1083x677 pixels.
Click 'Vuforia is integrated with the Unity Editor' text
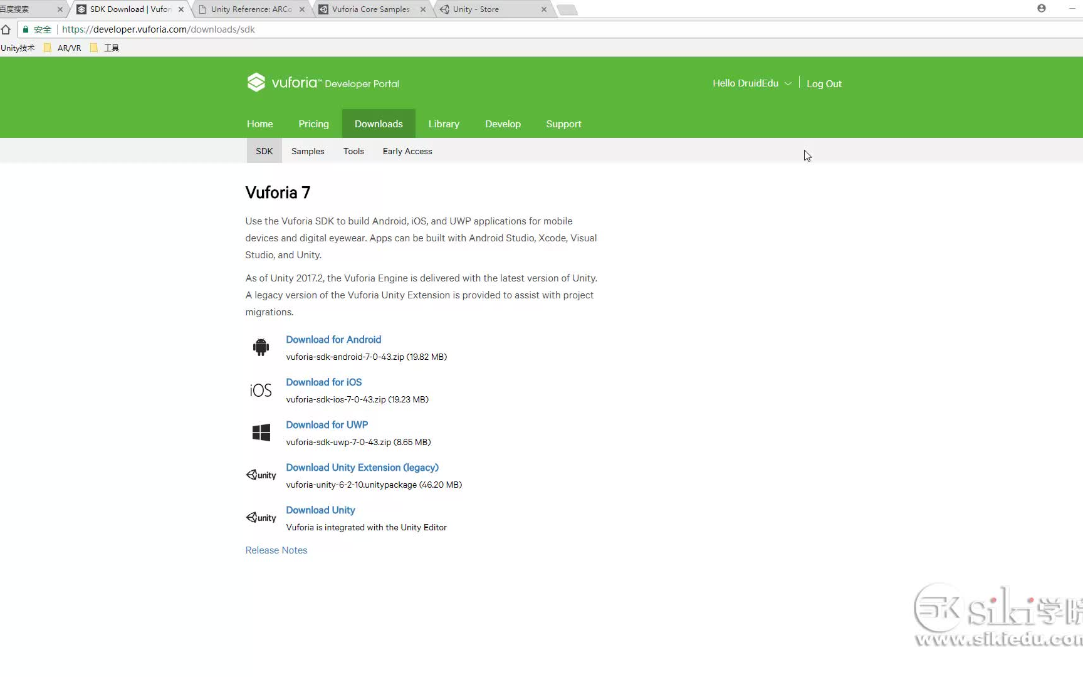tap(366, 527)
